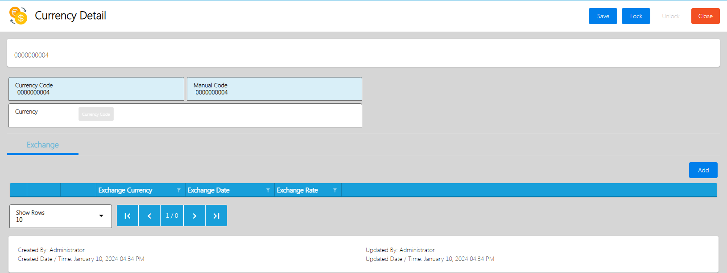The image size is (727, 273).
Task: Click the currency exchange logo icon
Action: tap(18, 16)
